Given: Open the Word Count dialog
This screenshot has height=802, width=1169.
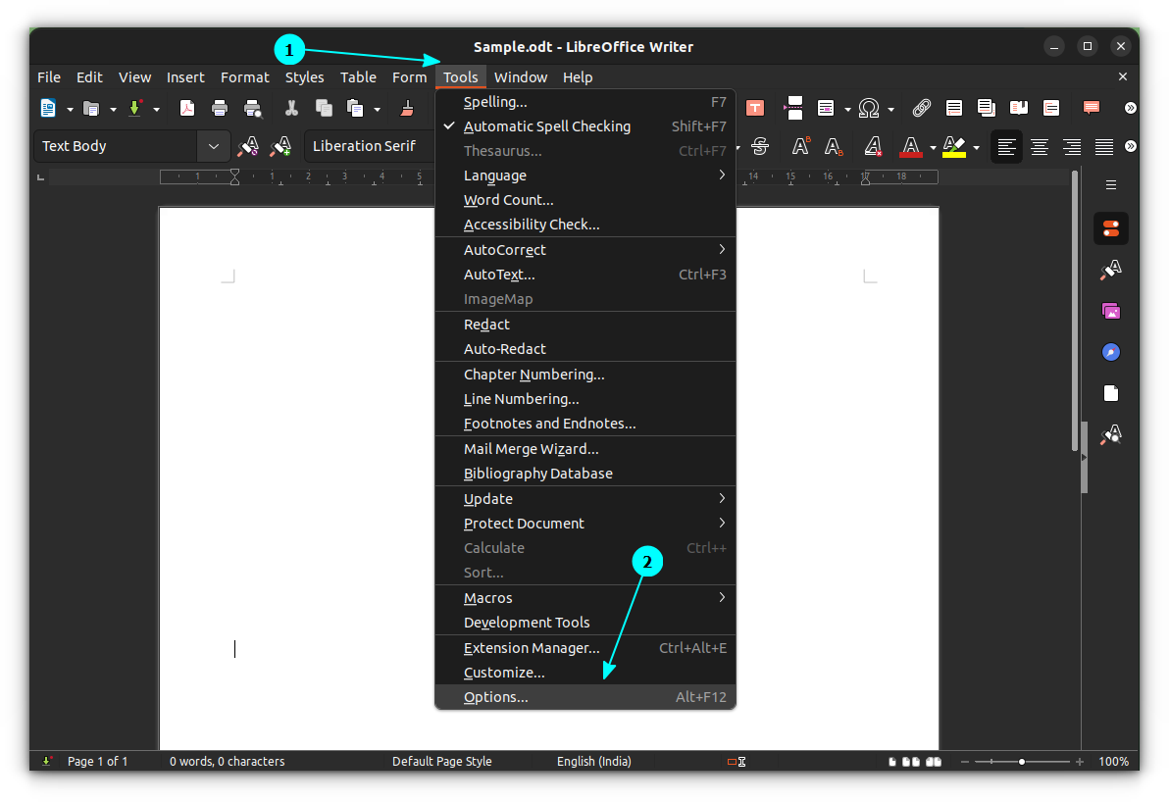Looking at the screenshot, I should 508,199.
